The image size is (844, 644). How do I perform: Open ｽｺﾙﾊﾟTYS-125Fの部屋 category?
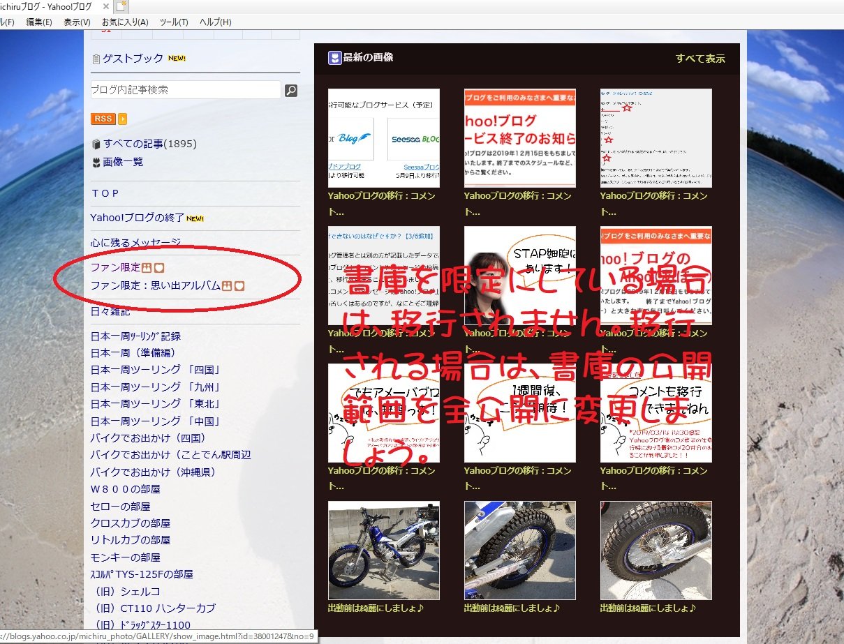click(x=142, y=575)
